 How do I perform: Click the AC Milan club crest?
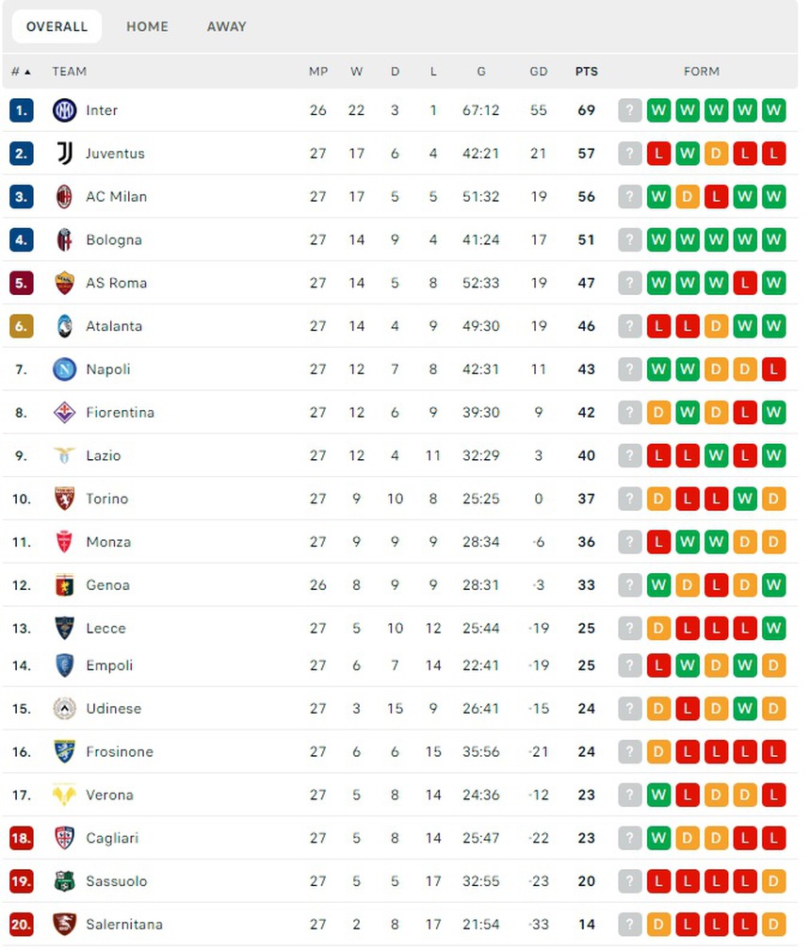pos(62,197)
